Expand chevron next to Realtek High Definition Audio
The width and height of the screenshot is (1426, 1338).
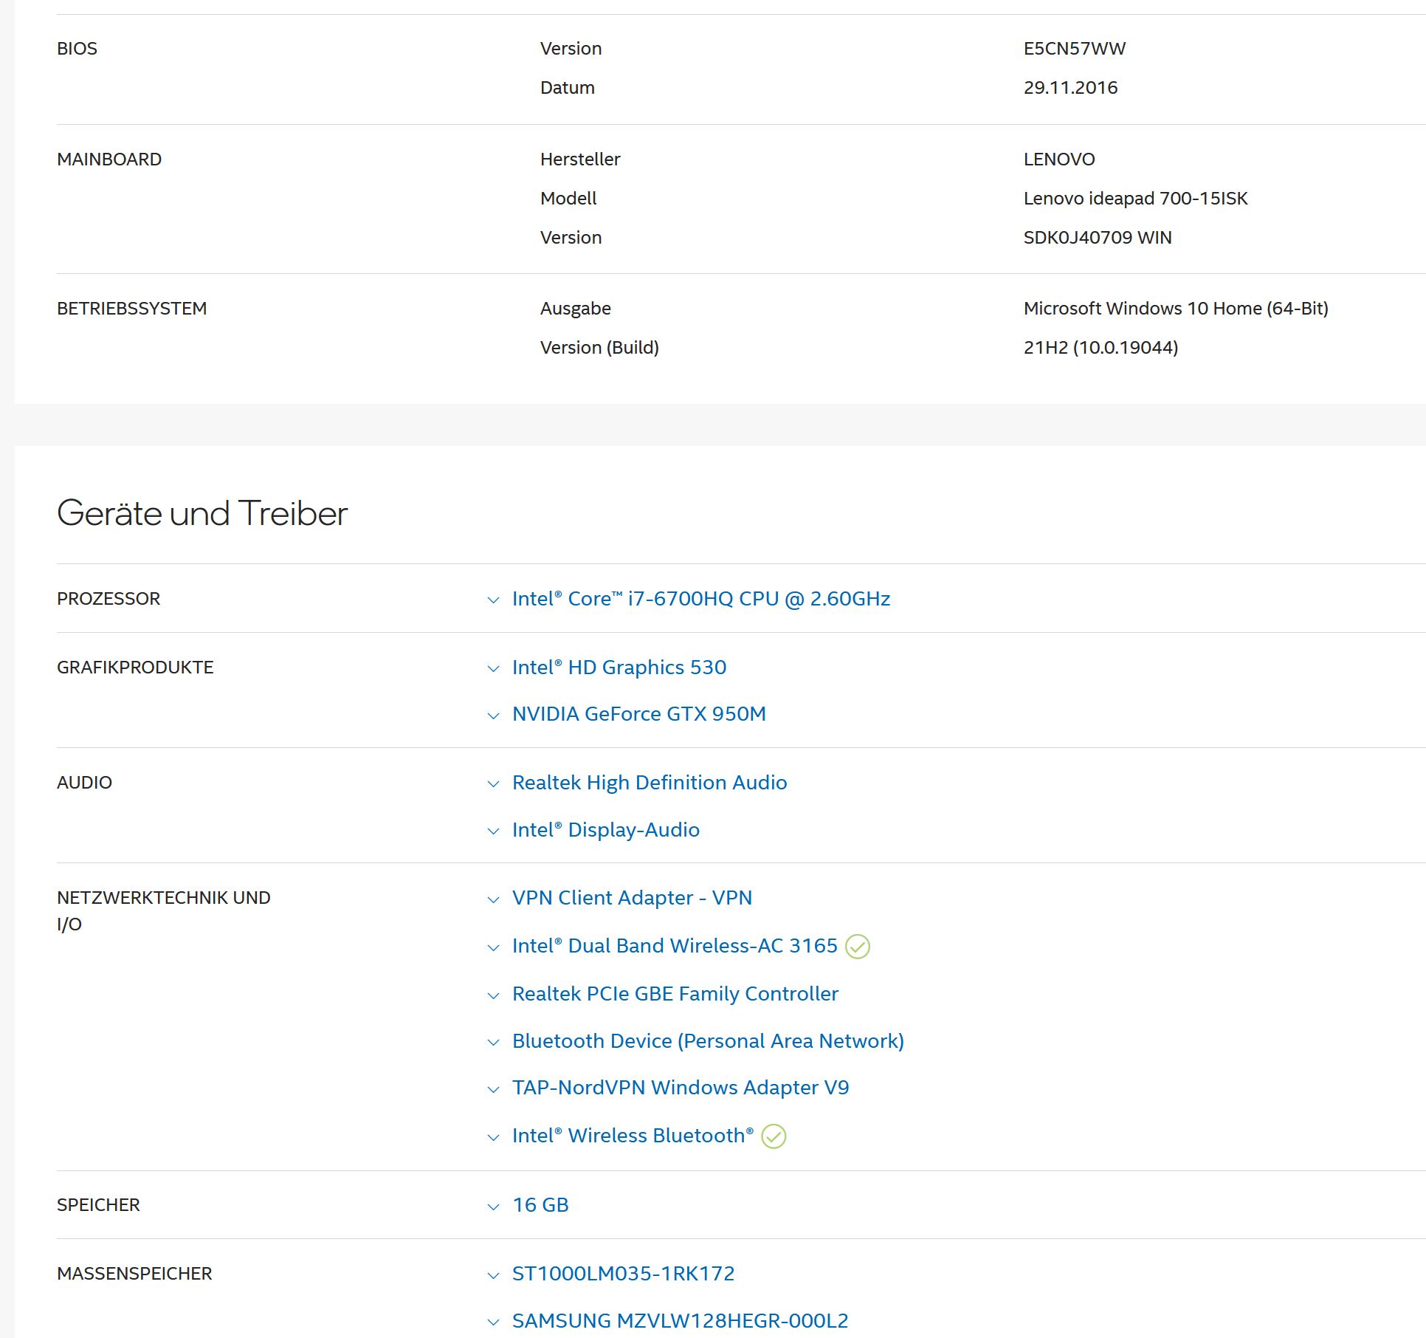click(493, 784)
